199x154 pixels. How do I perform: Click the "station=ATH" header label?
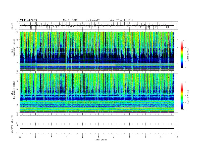click(93, 20)
